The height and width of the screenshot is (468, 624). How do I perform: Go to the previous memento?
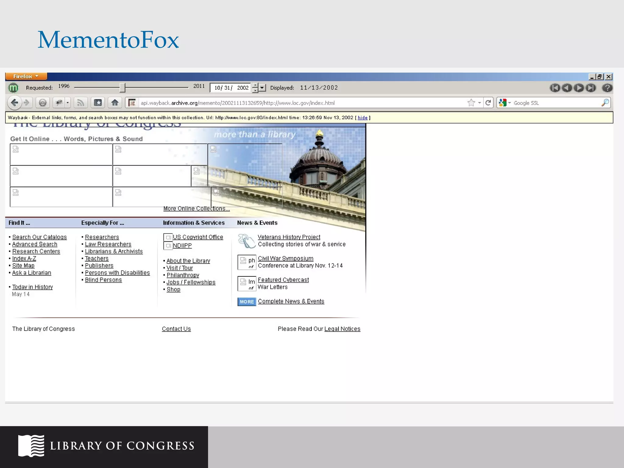[567, 88]
